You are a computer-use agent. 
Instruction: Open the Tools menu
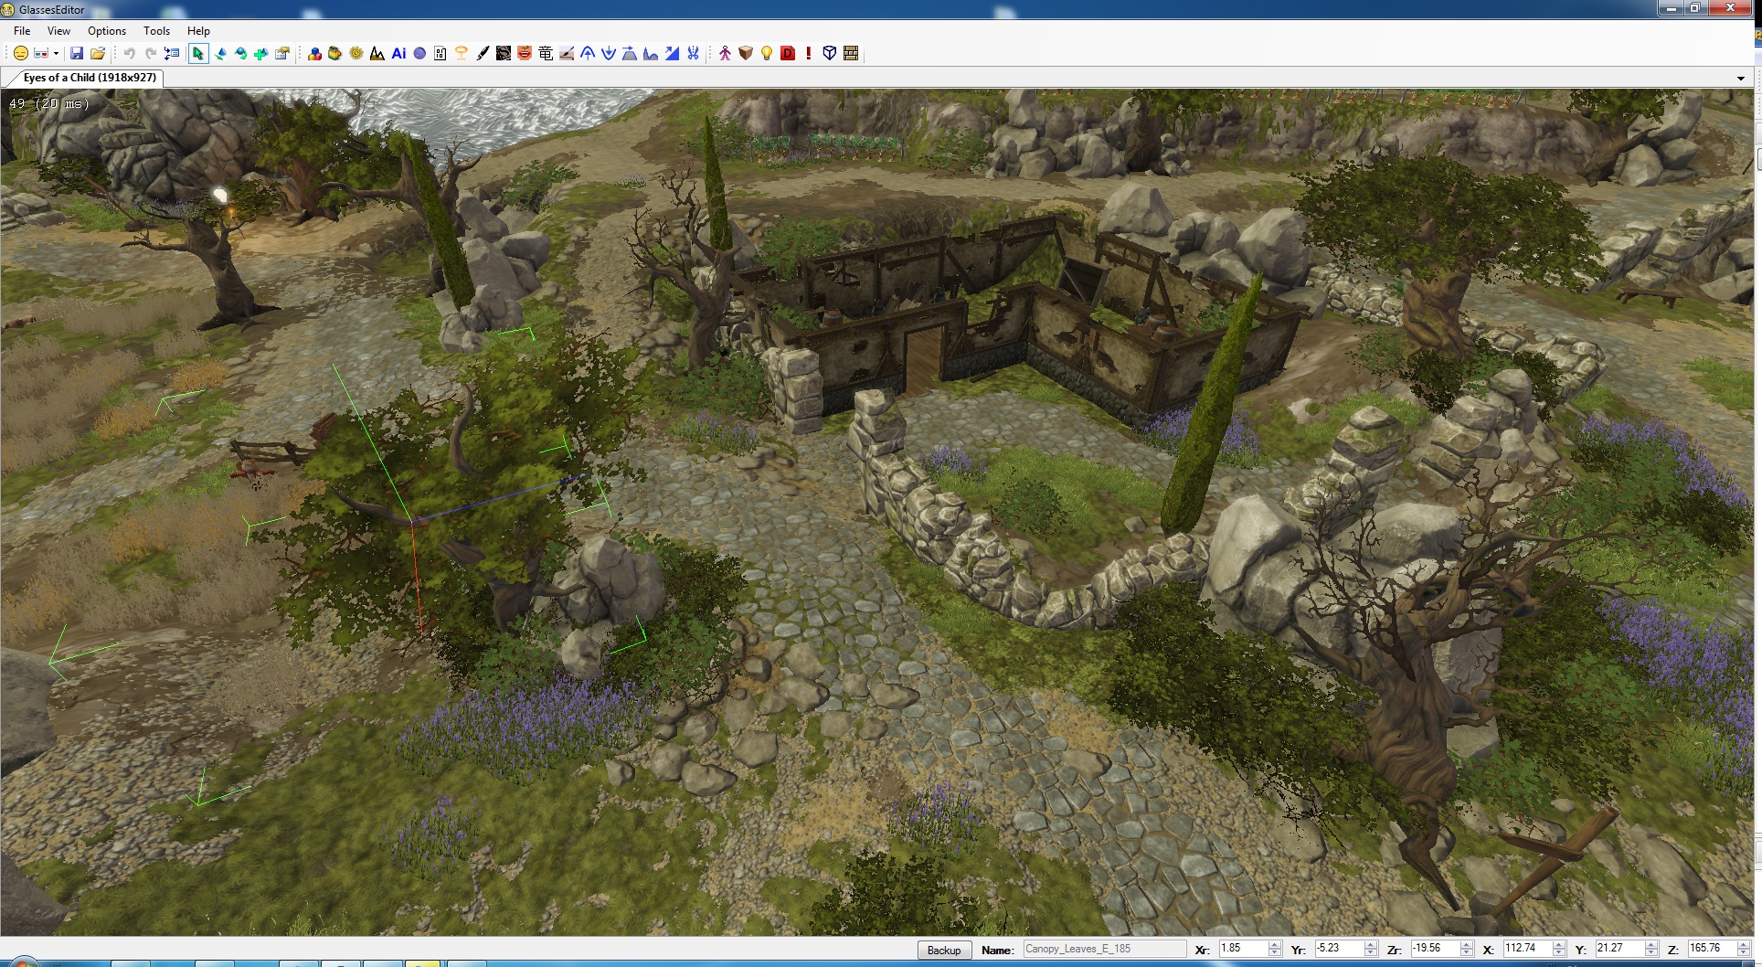click(156, 31)
